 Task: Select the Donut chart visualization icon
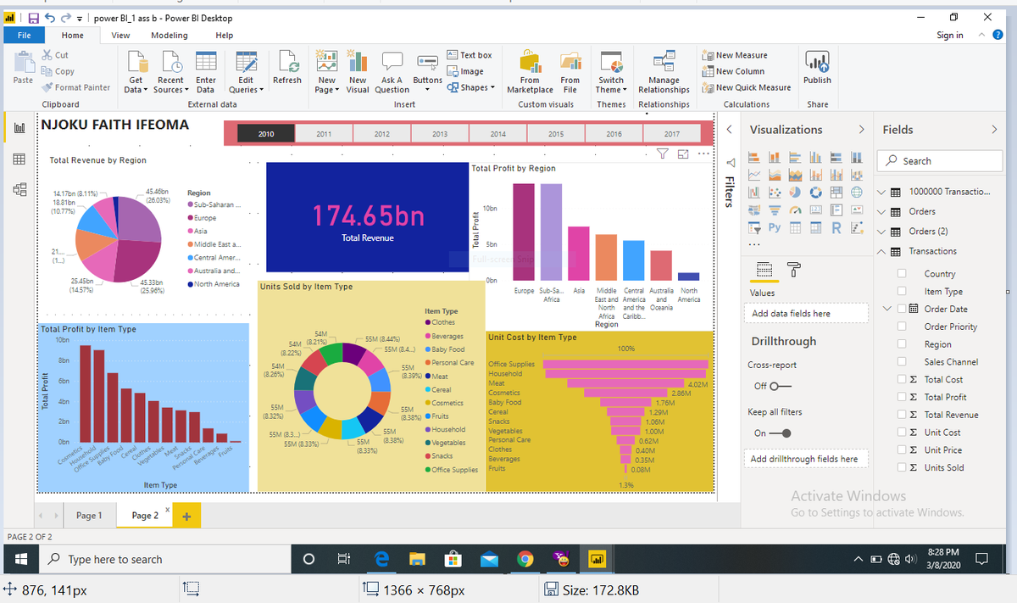(816, 192)
